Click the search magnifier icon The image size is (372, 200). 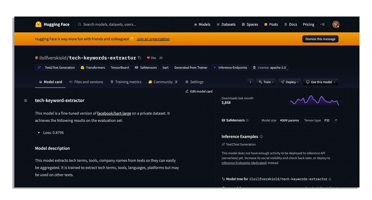pos(80,24)
